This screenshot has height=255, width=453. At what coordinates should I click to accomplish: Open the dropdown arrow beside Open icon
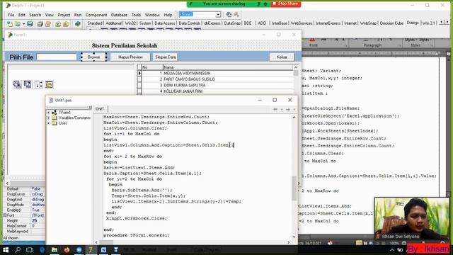23,24
